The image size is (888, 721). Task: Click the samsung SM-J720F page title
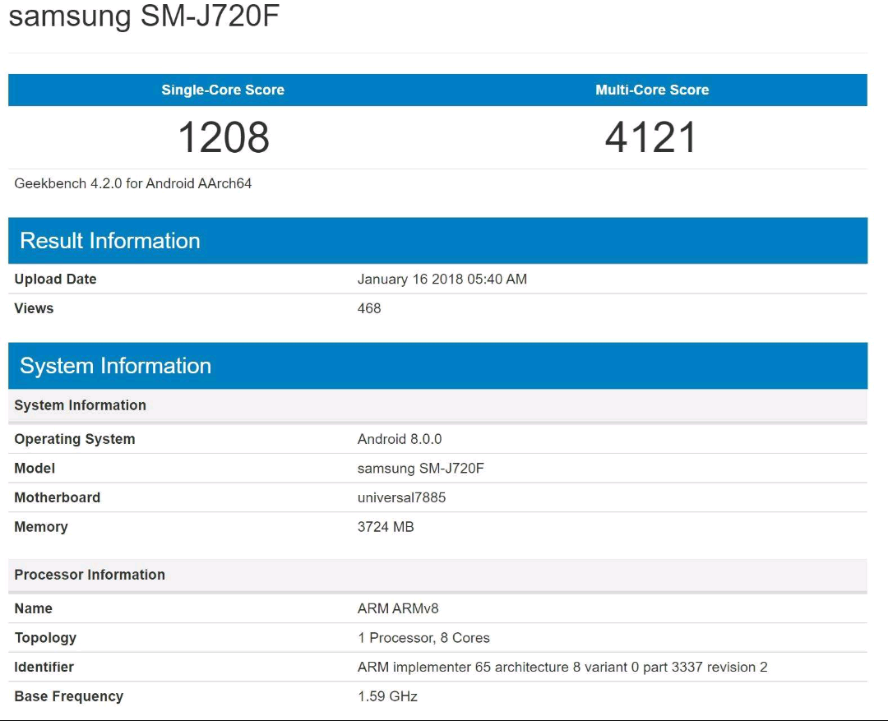coord(145,16)
